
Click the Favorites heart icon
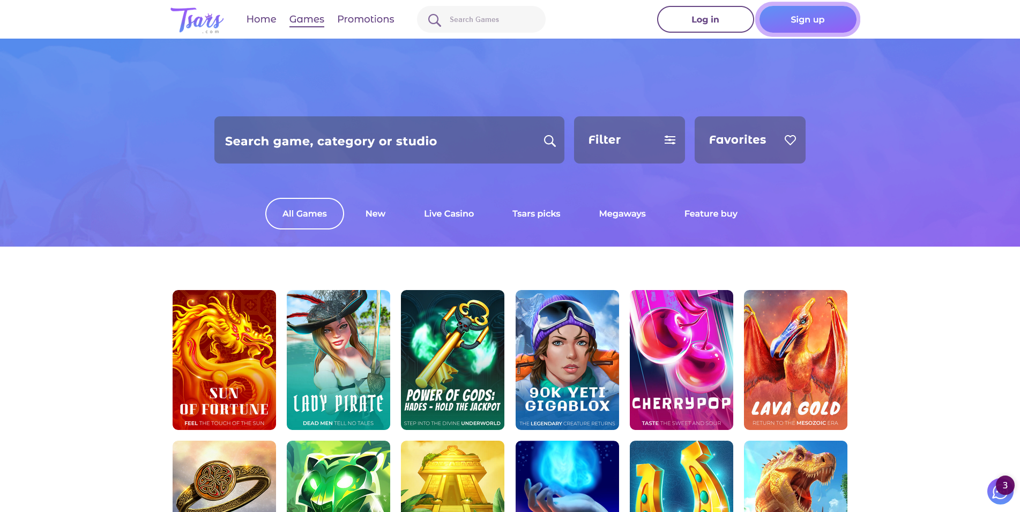[x=790, y=140]
